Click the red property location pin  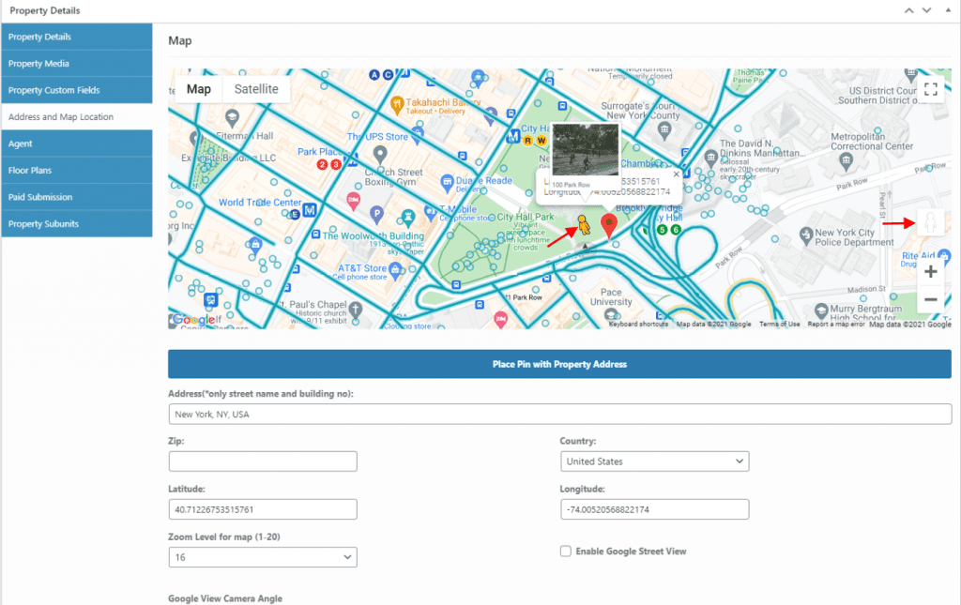(608, 225)
